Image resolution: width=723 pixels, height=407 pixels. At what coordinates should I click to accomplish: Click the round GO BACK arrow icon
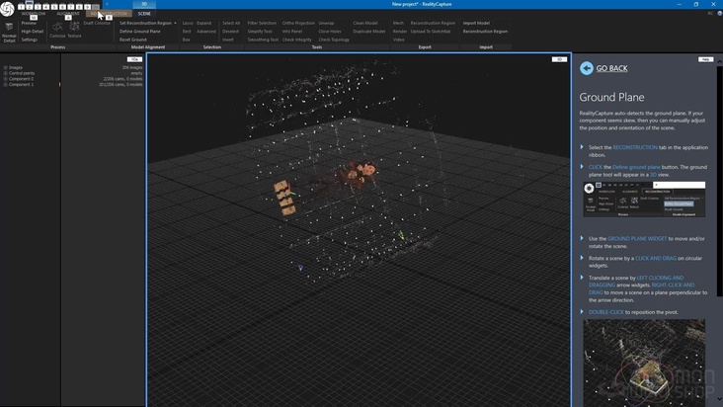tap(587, 68)
